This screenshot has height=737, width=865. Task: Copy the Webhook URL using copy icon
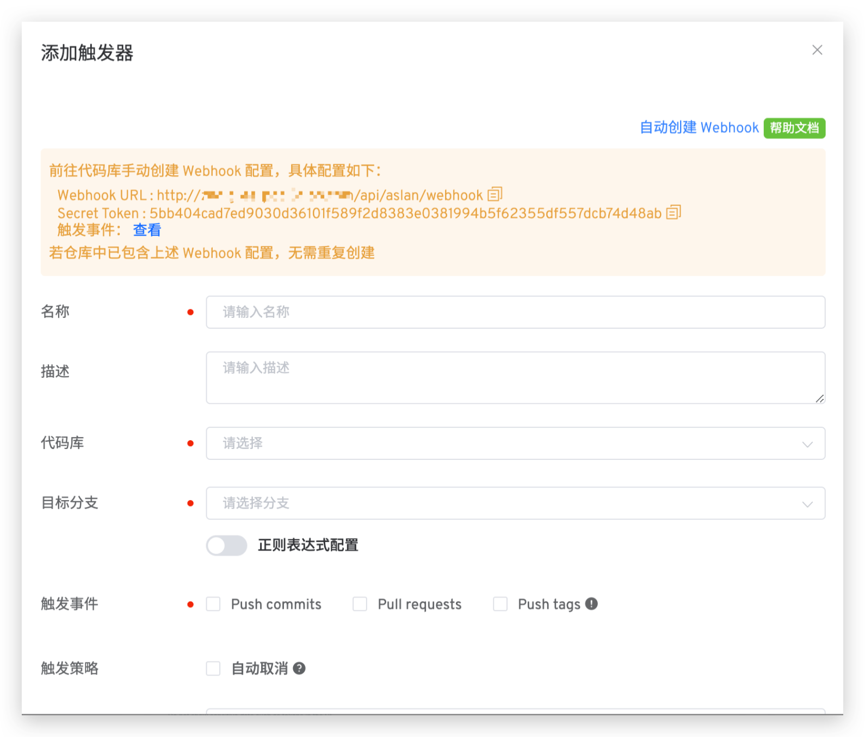coord(495,194)
